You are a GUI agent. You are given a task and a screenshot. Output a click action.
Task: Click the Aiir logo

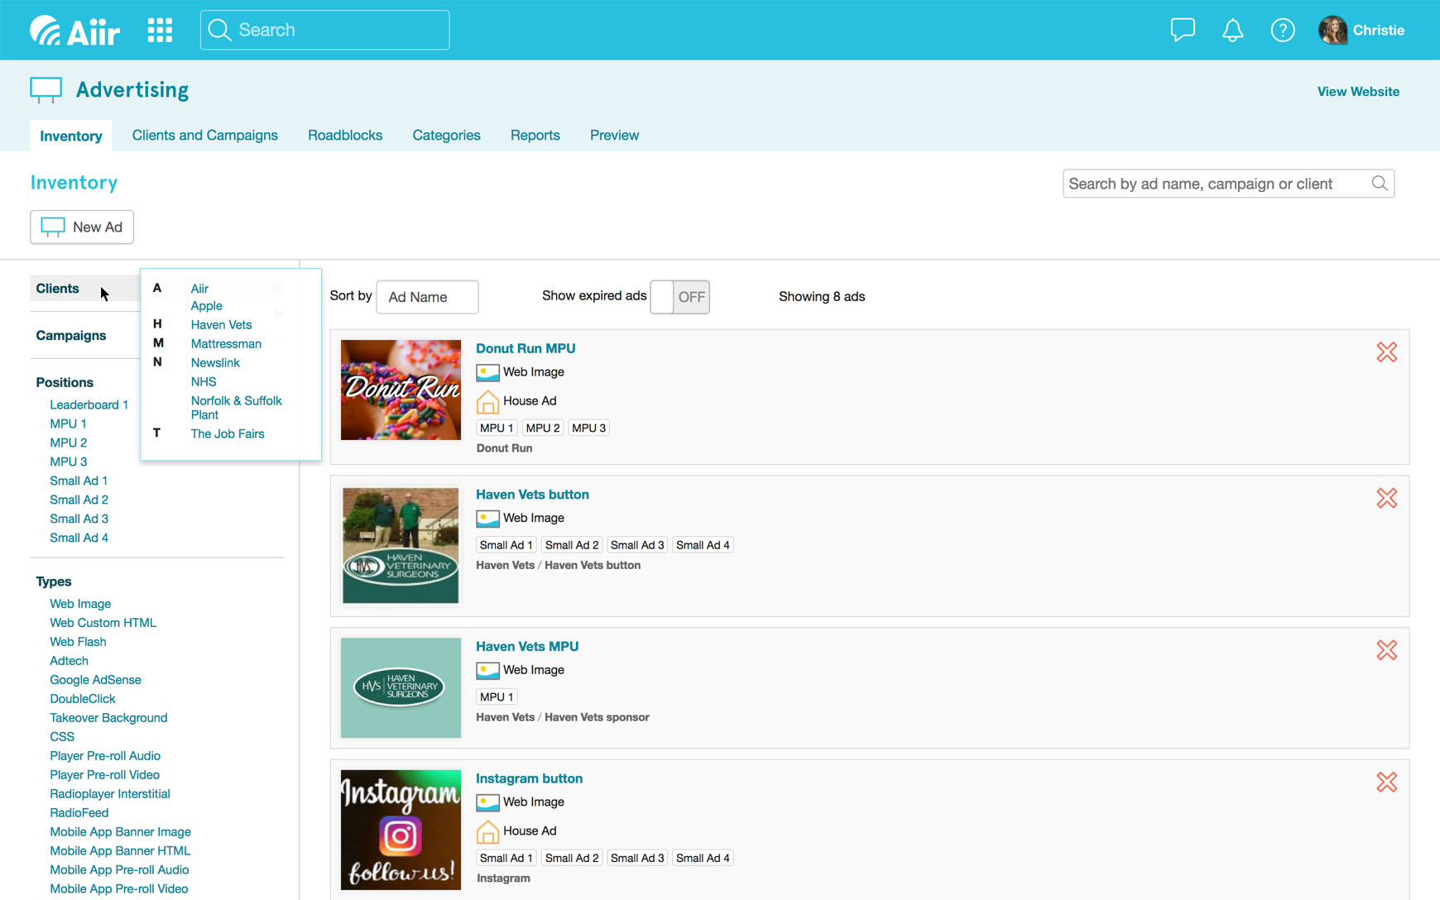(74, 31)
